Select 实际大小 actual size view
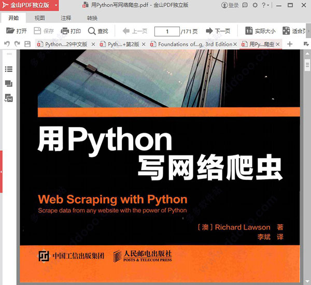The height and width of the screenshot is (285, 311). point(260,31)
